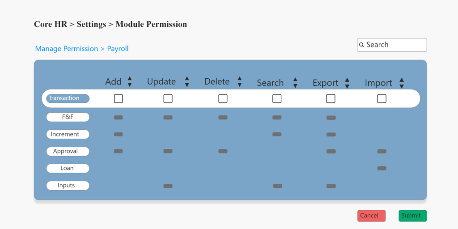The image size is (458, 229).
Task: Open the Approval row
Action: [x=68, y=151]
